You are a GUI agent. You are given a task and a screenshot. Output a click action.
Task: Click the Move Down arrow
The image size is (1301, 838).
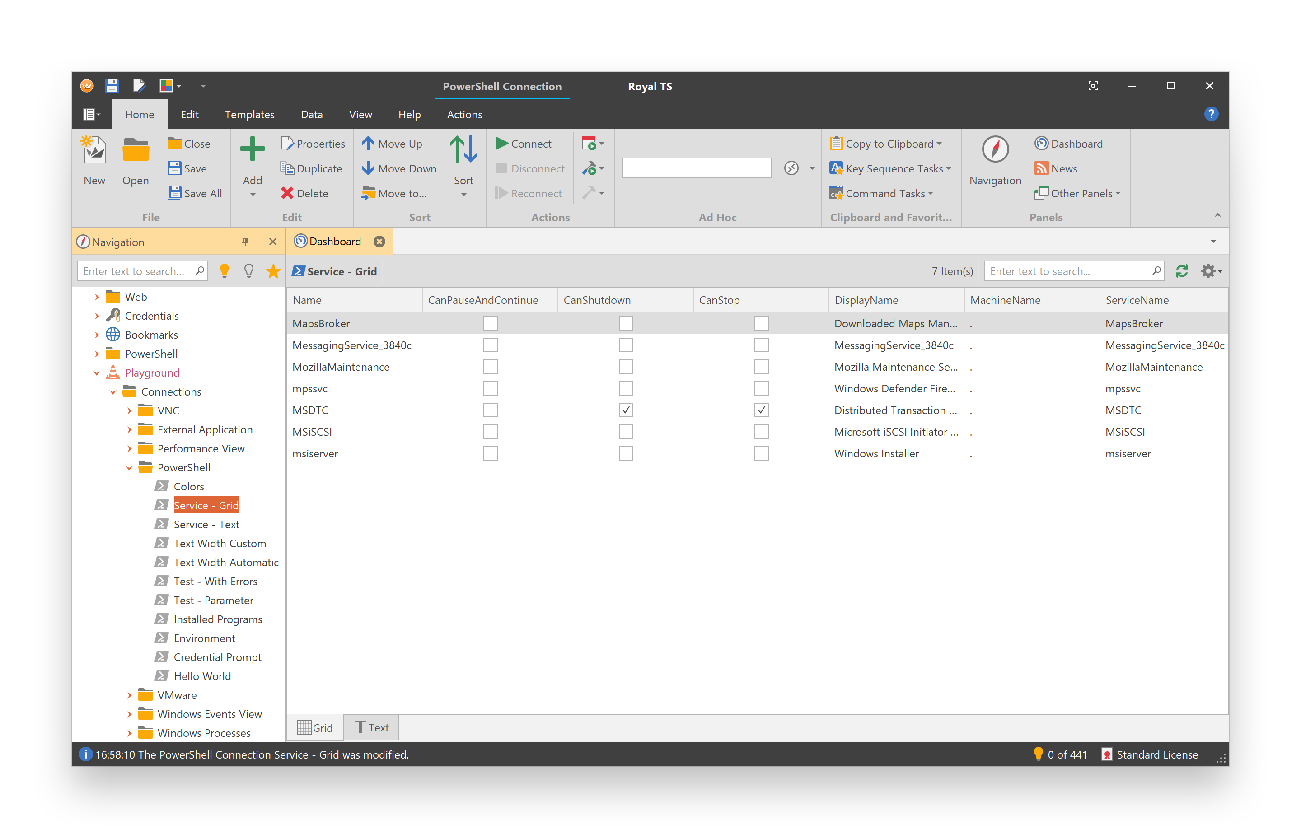[368, 169]
